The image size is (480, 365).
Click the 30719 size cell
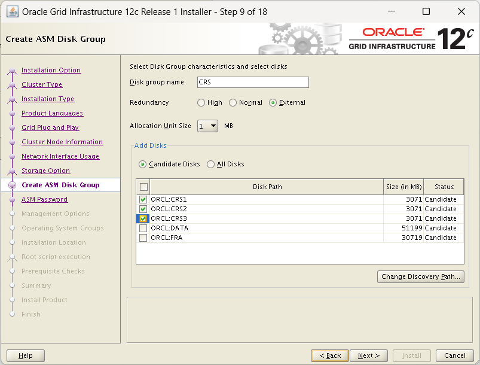coord(403,238)
